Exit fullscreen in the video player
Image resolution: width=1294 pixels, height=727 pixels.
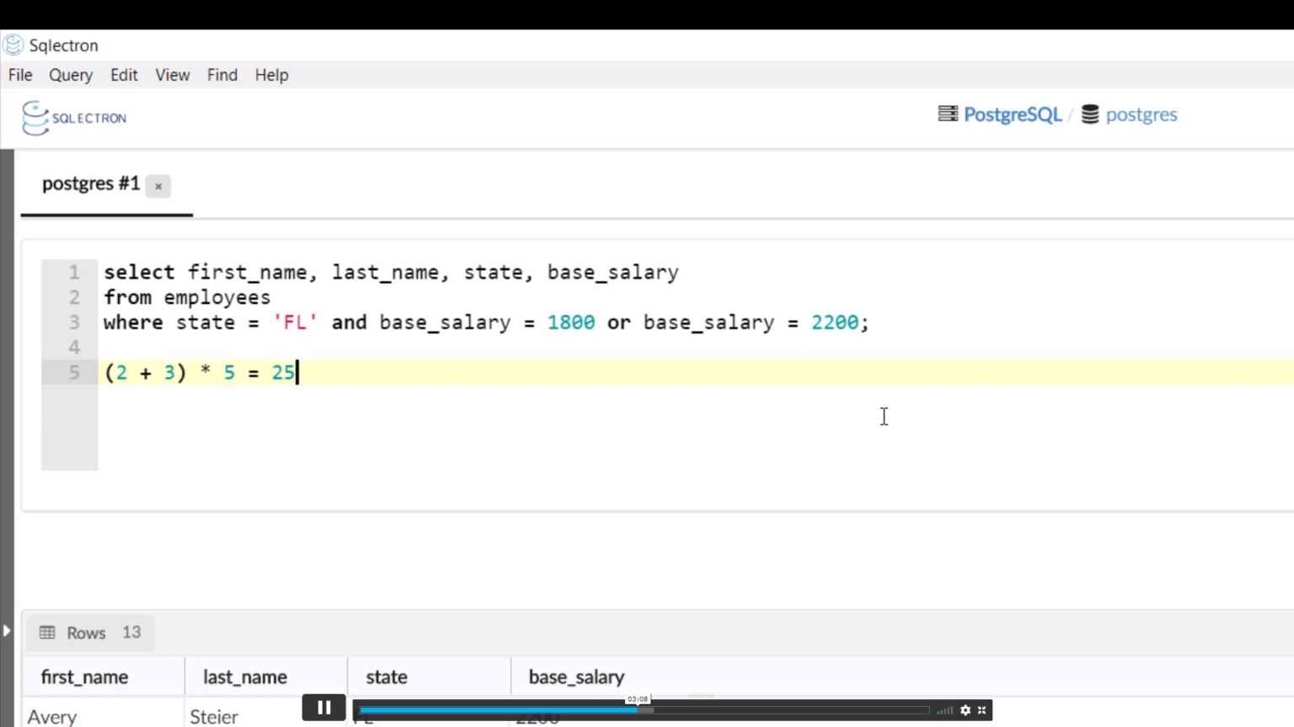pos(981,710)
